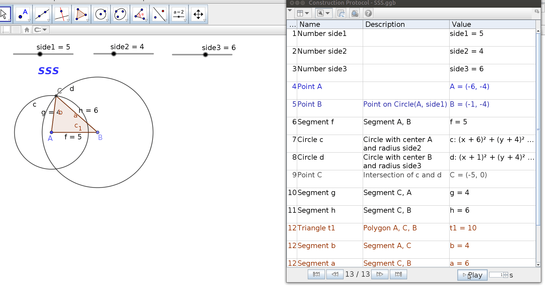Go to next construction step
The height and width of the screenshot is (289, 545).
coord(380,274)
